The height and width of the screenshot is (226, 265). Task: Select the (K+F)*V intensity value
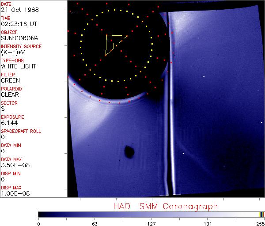click(13, 52)
